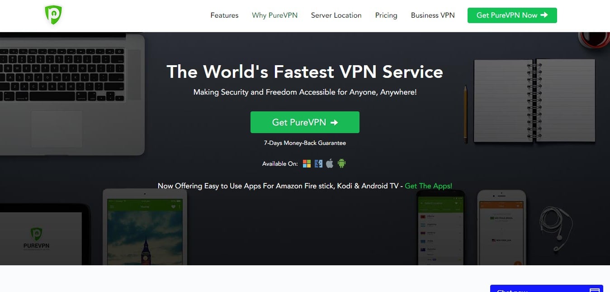The image size is (610, 292).
Task: Open the Why PureVPN menu item
Action: pyautogui.click(x=274, y=15)
